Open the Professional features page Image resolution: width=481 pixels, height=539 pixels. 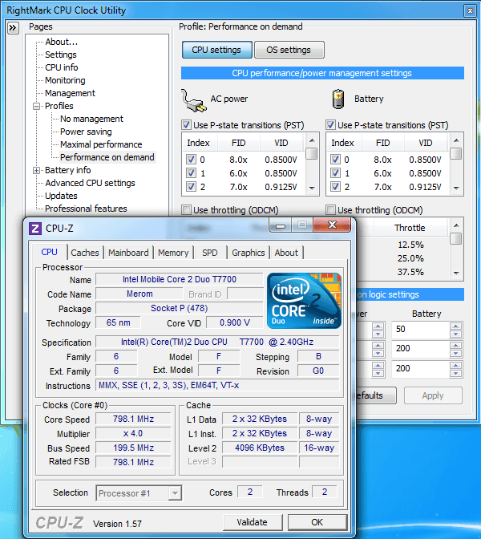pos(86,209)
